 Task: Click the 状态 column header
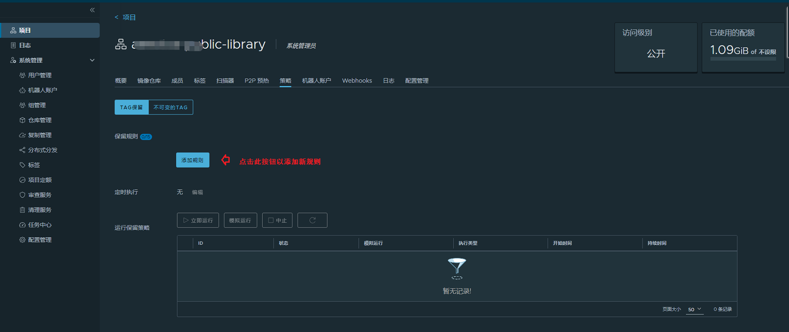[284, 243]
